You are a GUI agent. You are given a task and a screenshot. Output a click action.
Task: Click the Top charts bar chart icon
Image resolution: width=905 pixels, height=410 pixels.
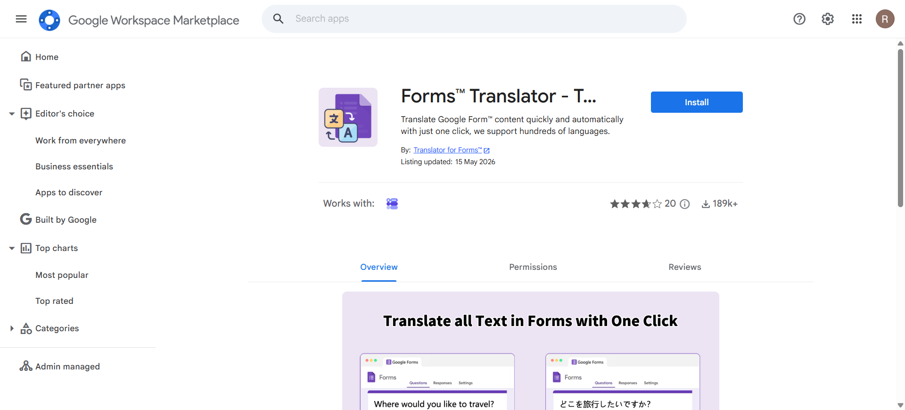[x=26, y=248]
